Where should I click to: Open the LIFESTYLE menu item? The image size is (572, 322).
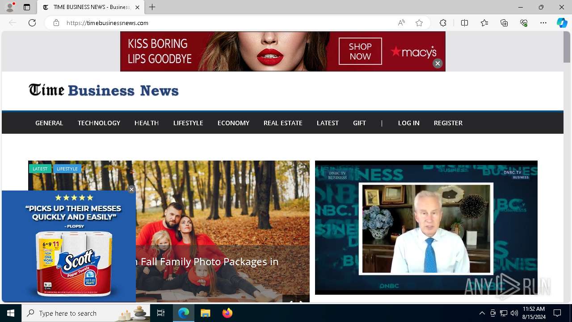(188, 123)
